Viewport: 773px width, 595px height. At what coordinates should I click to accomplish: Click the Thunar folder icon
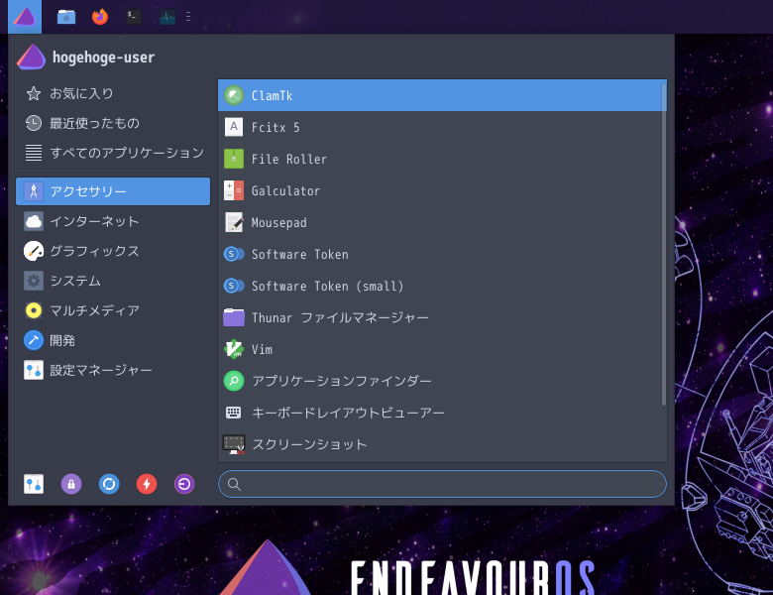click(x=234, y=317)
